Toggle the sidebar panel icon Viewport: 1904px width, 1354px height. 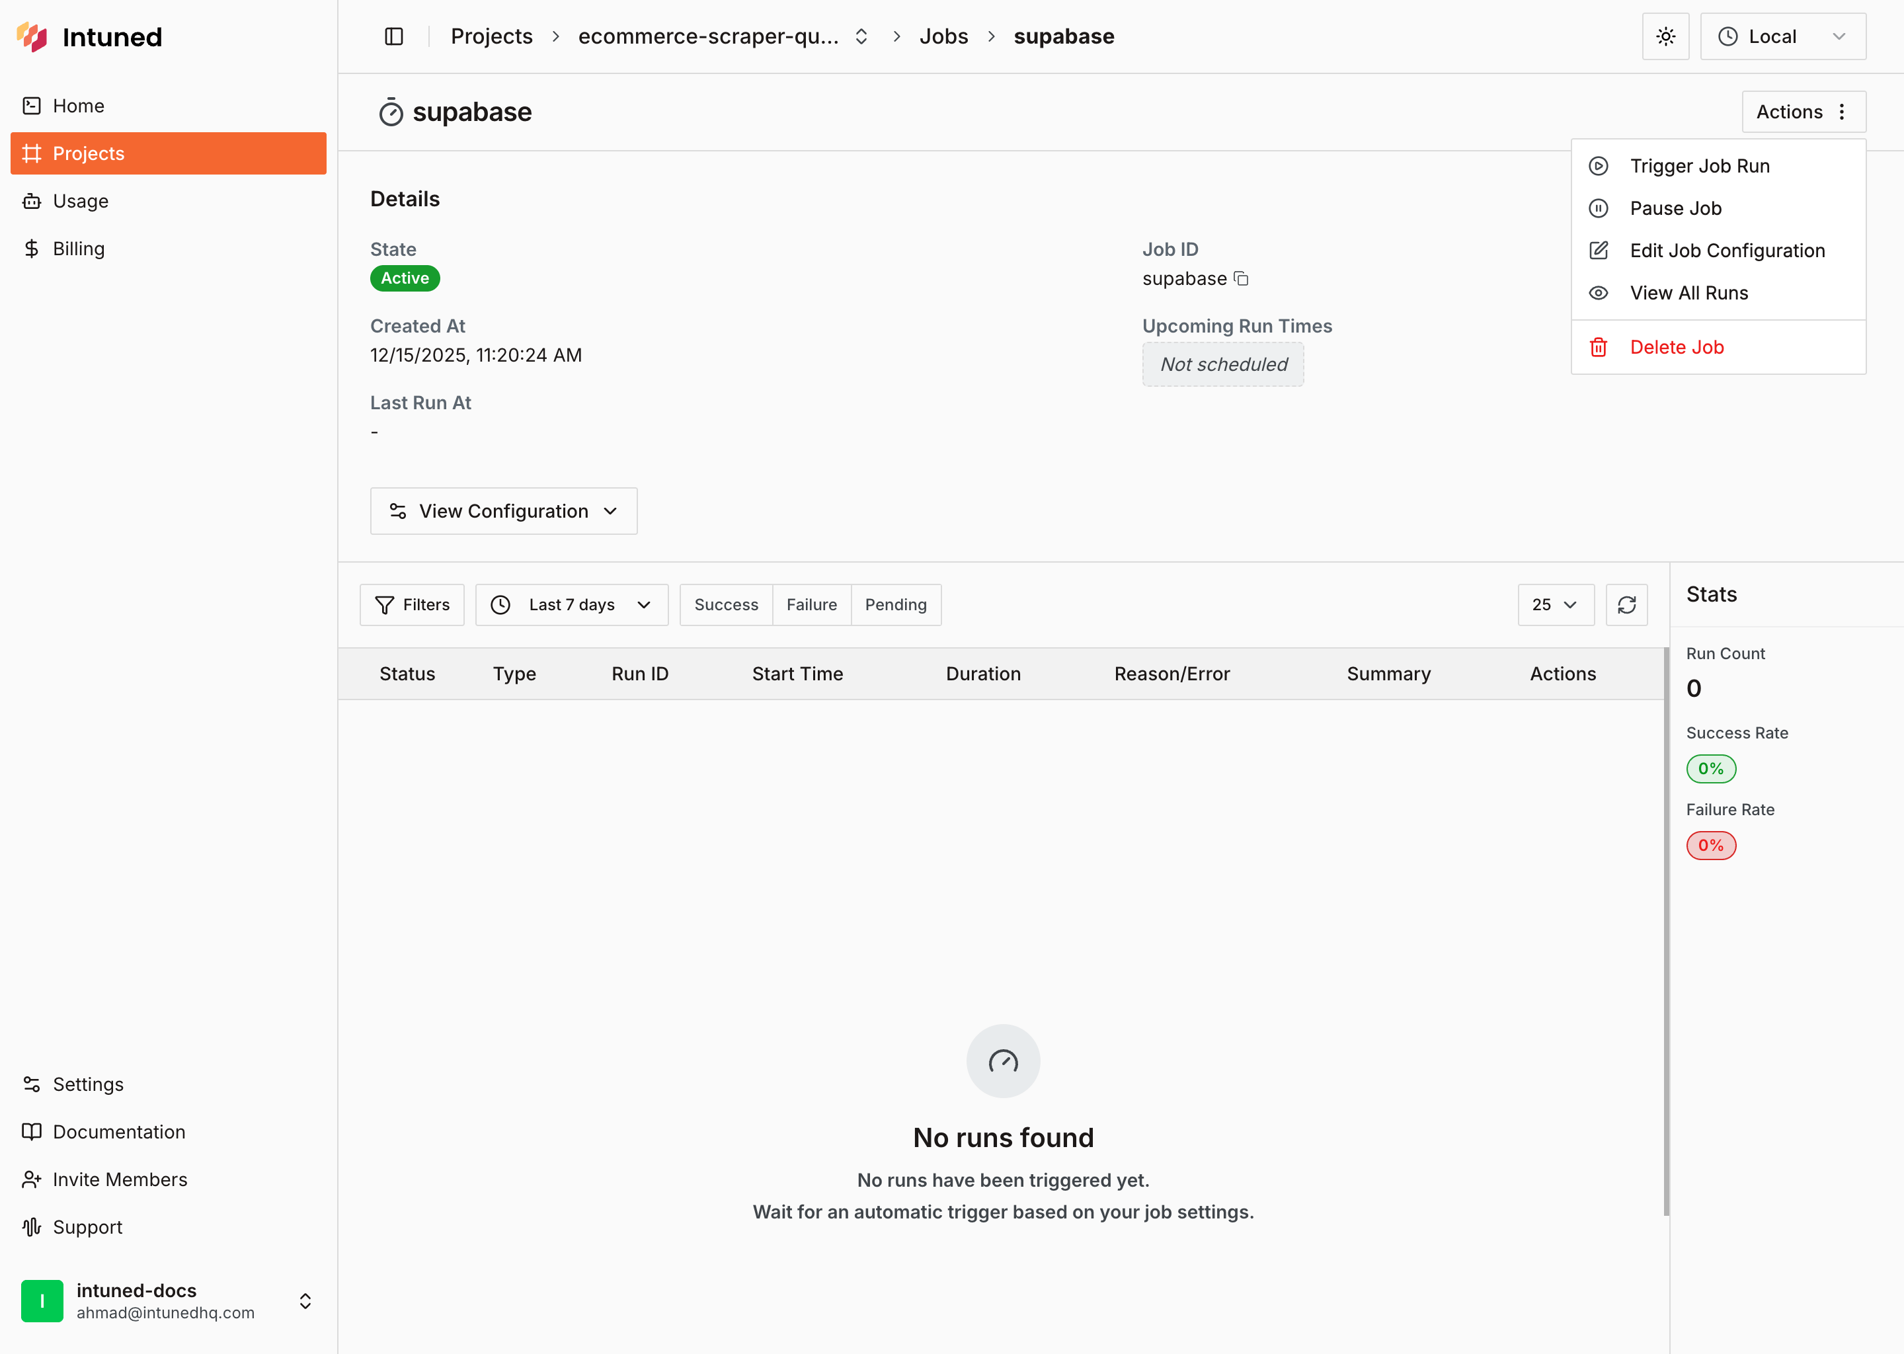[394, 36]
